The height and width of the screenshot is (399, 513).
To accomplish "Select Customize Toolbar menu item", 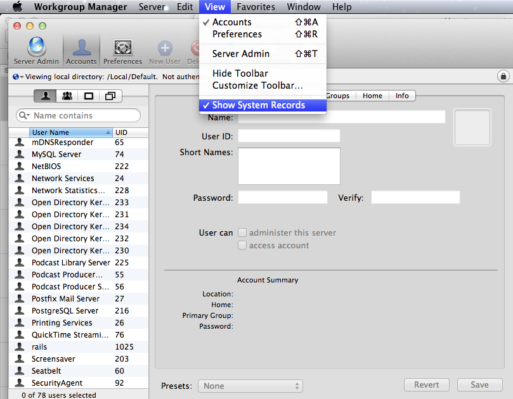I will point(263,85).
